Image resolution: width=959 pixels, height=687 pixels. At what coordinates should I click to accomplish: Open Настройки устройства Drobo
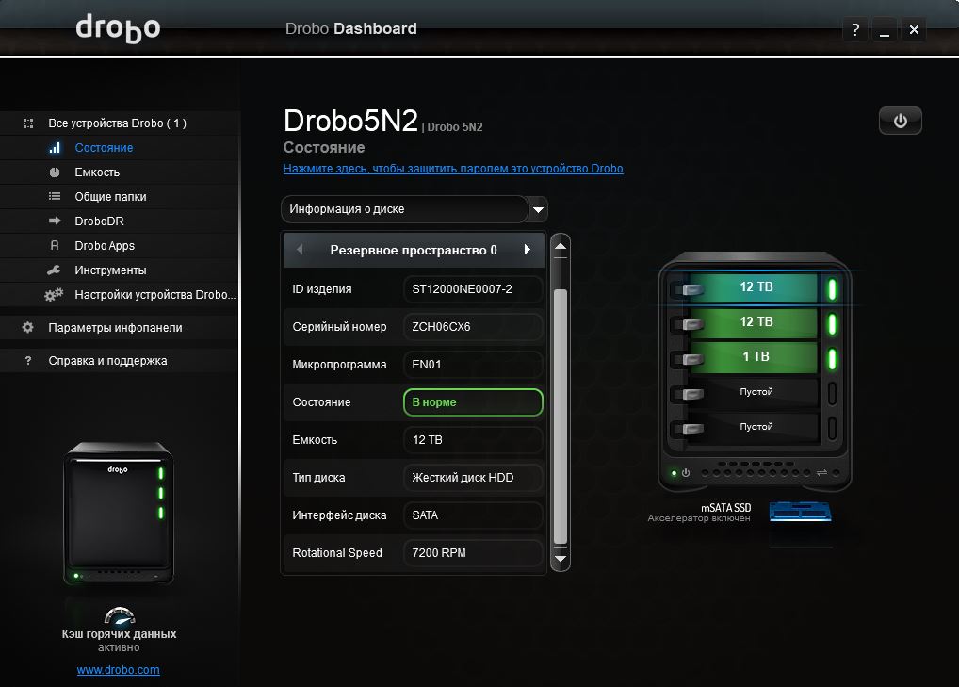[154, 294]
